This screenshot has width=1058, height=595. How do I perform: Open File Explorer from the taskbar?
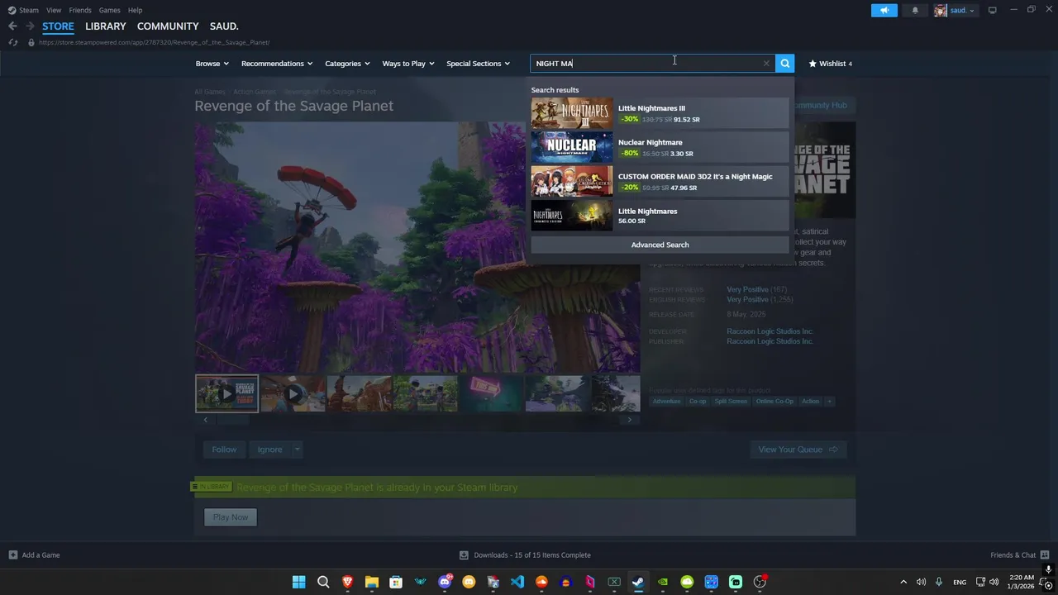click(372, 582)
